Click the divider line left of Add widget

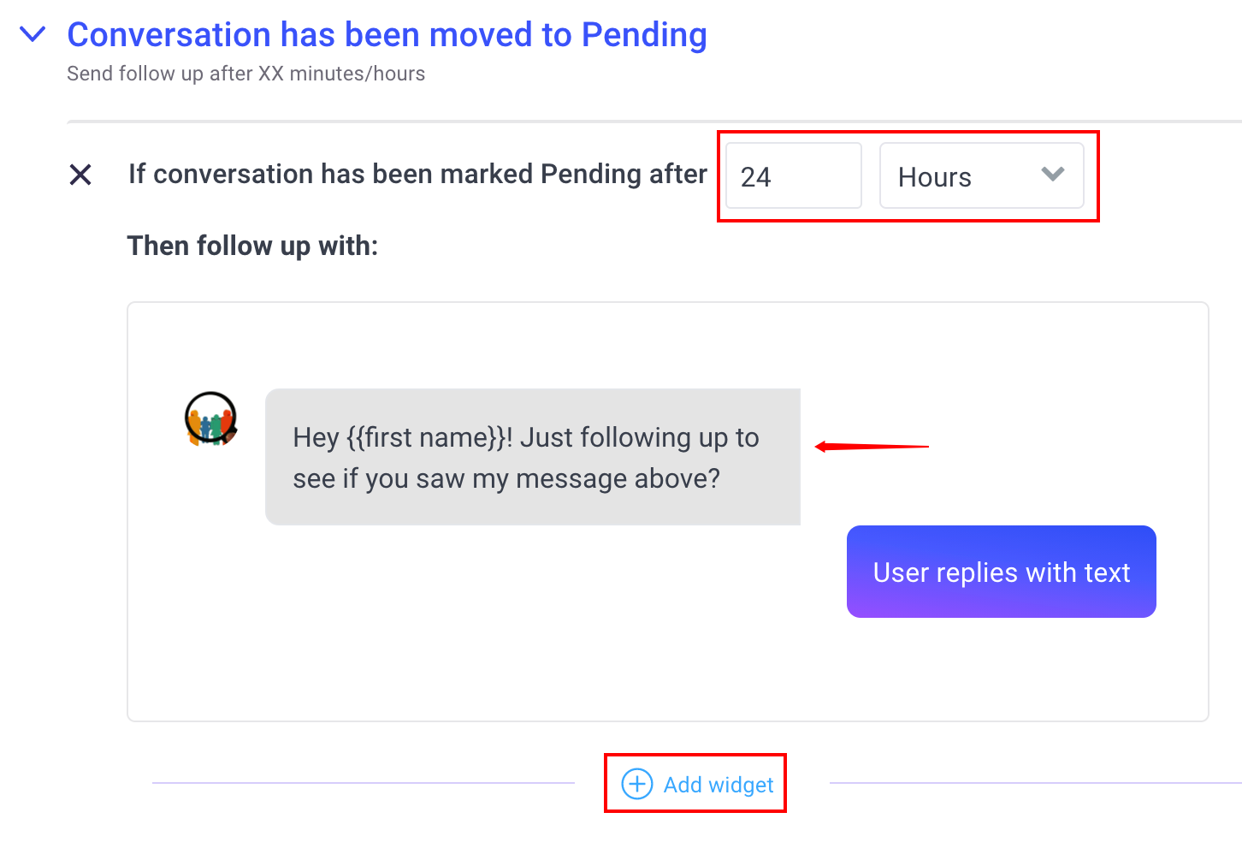[364, 782]
